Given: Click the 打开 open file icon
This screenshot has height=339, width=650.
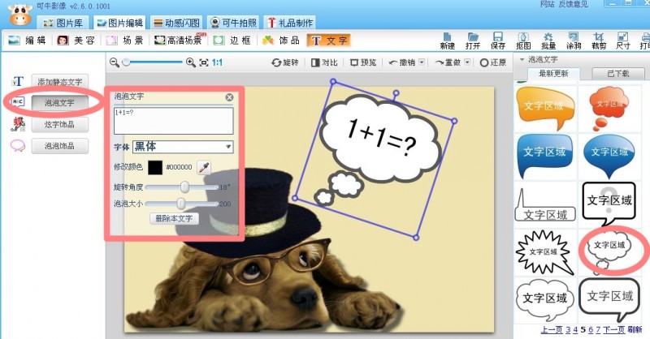Looking at the screenshot, I should pyautogui.click(x=473, y=41).
